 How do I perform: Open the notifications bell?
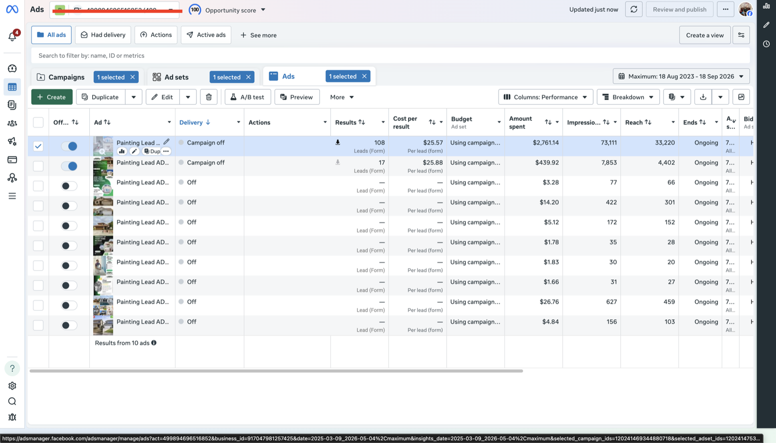[x=12, y=36]
